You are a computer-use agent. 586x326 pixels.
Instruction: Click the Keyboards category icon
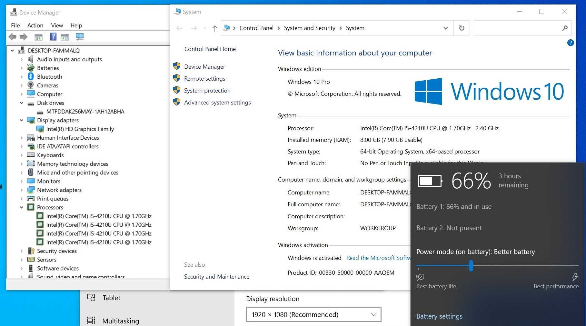[31, 155]
